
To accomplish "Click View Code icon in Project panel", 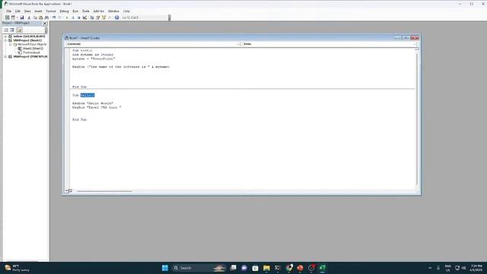I will pyautogui.click(x=6, y=30).
